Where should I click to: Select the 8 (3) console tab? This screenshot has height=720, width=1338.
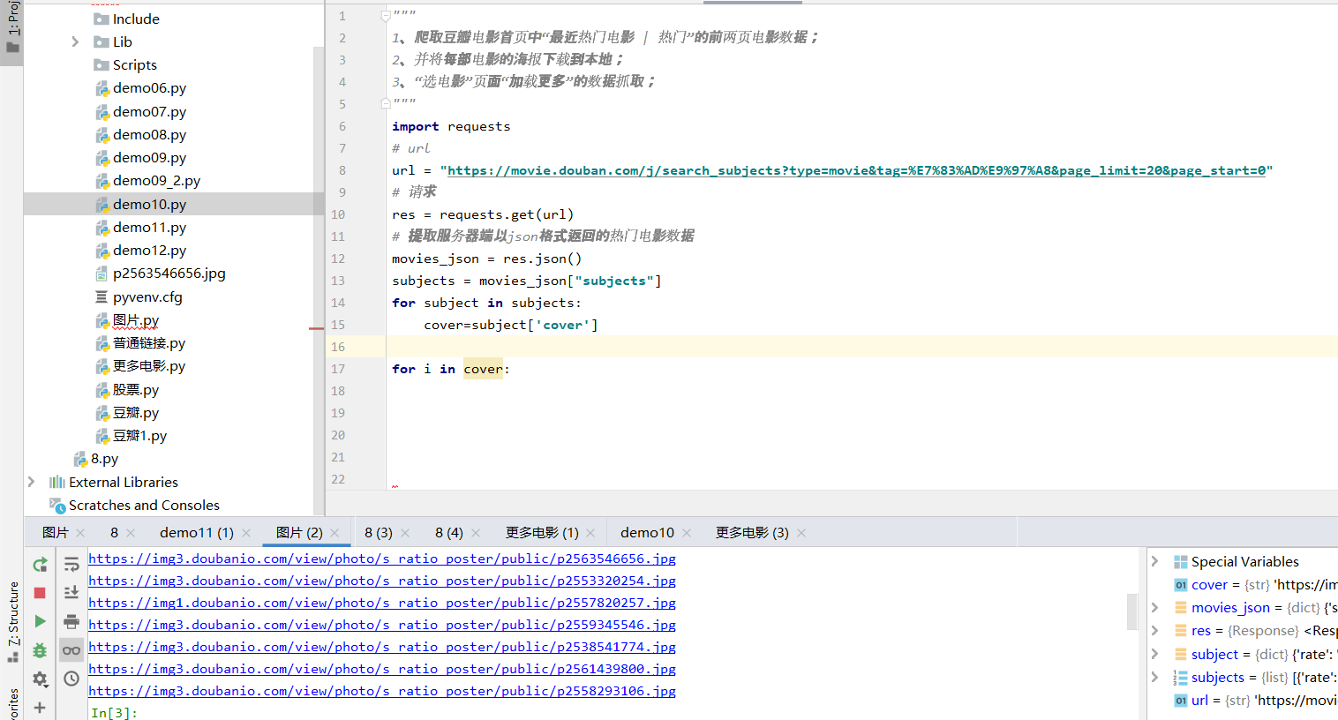click(379, 533)
